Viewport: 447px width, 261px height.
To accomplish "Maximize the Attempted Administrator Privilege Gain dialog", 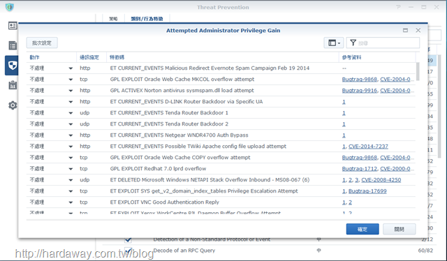I will click(405, 30).
